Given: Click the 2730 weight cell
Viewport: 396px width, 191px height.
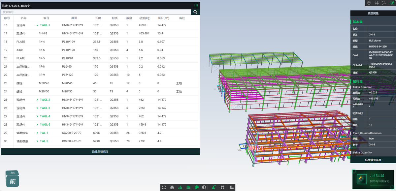Looking at the screenshot, I should point(142,141).
